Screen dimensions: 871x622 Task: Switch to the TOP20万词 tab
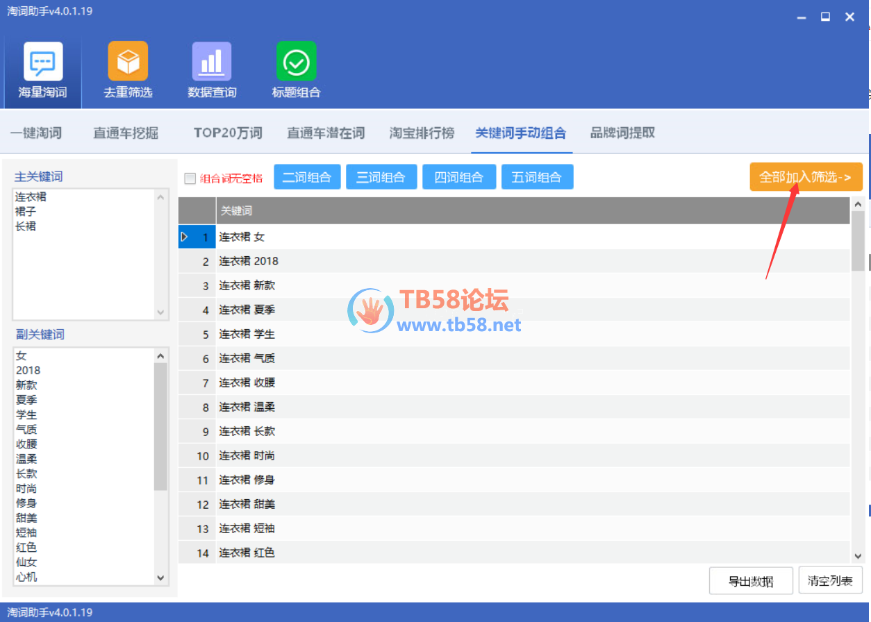tap(228, 133)
